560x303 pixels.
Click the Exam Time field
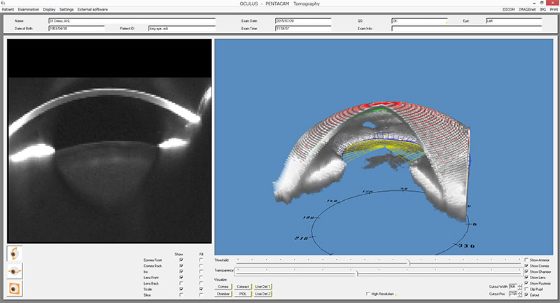tap(303, 29)
